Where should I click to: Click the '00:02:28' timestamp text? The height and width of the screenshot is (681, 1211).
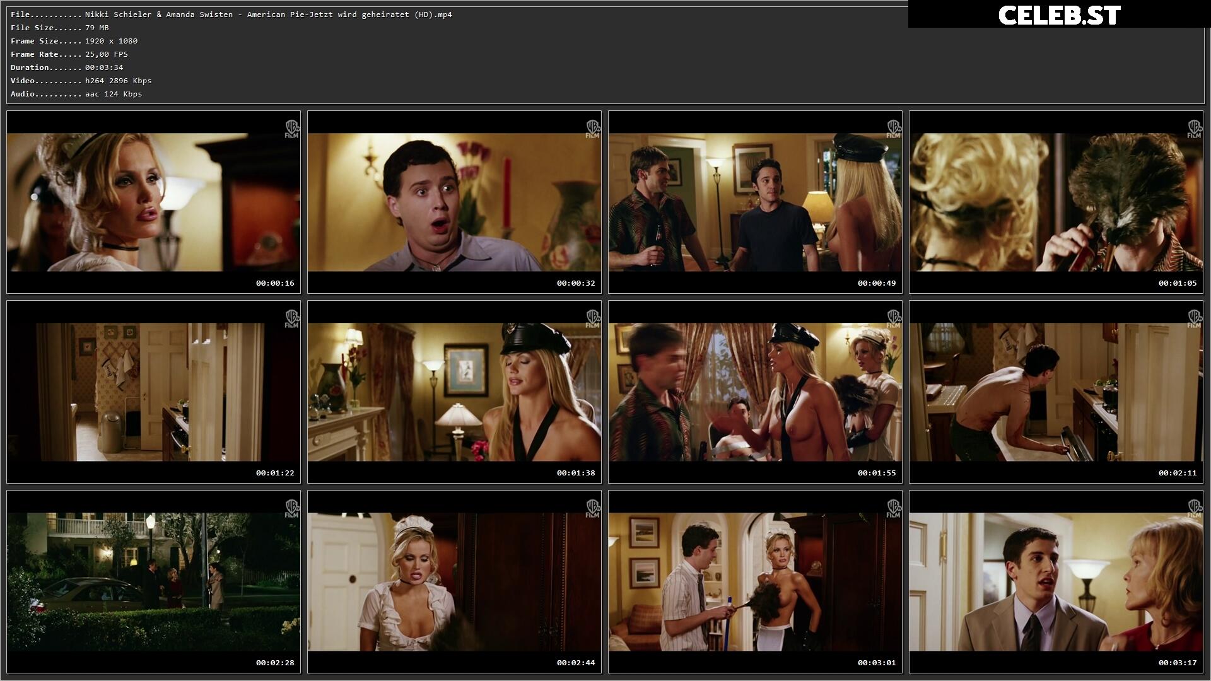click(x=275, y=663)
